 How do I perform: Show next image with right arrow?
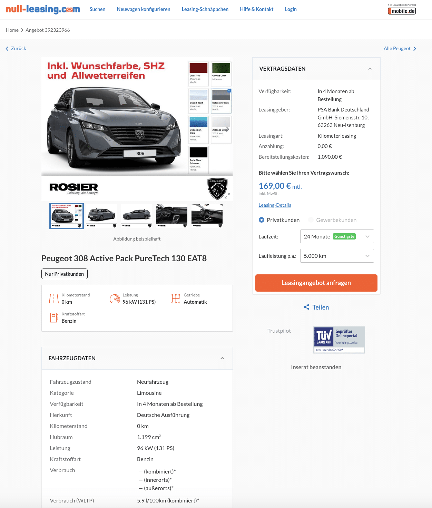[227, 129]
